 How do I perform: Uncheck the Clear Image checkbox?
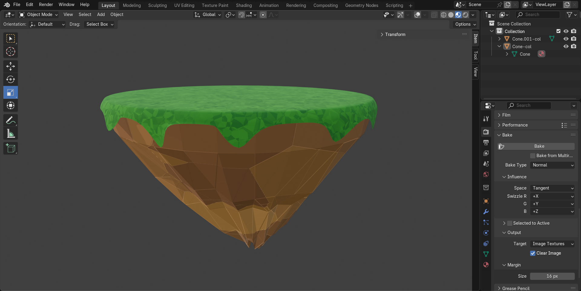click(533, 253)
